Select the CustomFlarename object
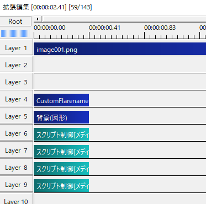The width and height of the screenshot is (206, 204). [x=61, y=100]
